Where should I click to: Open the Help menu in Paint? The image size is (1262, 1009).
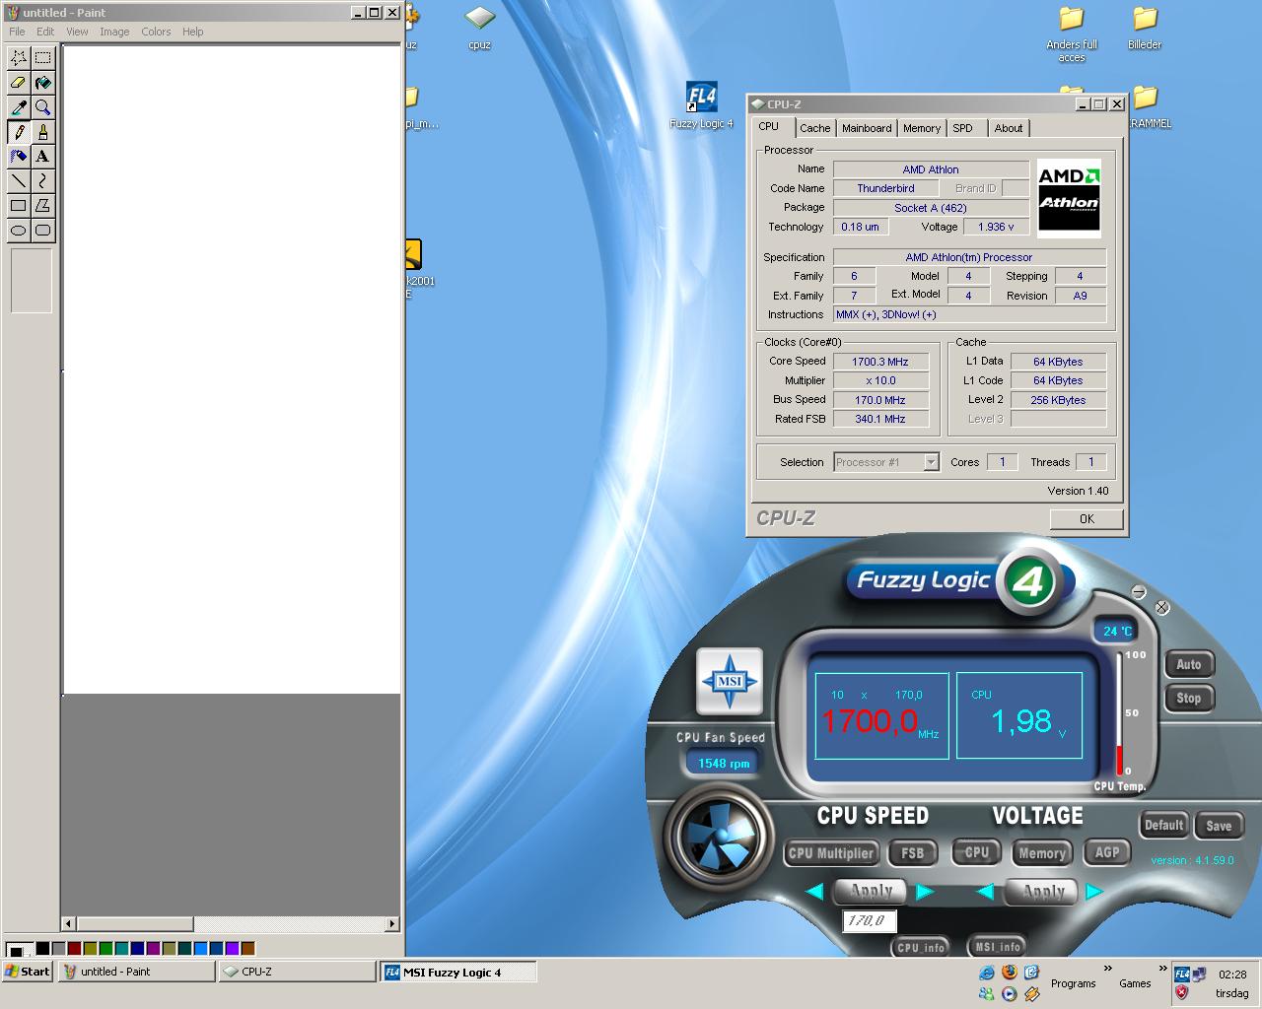coord(193,32)
